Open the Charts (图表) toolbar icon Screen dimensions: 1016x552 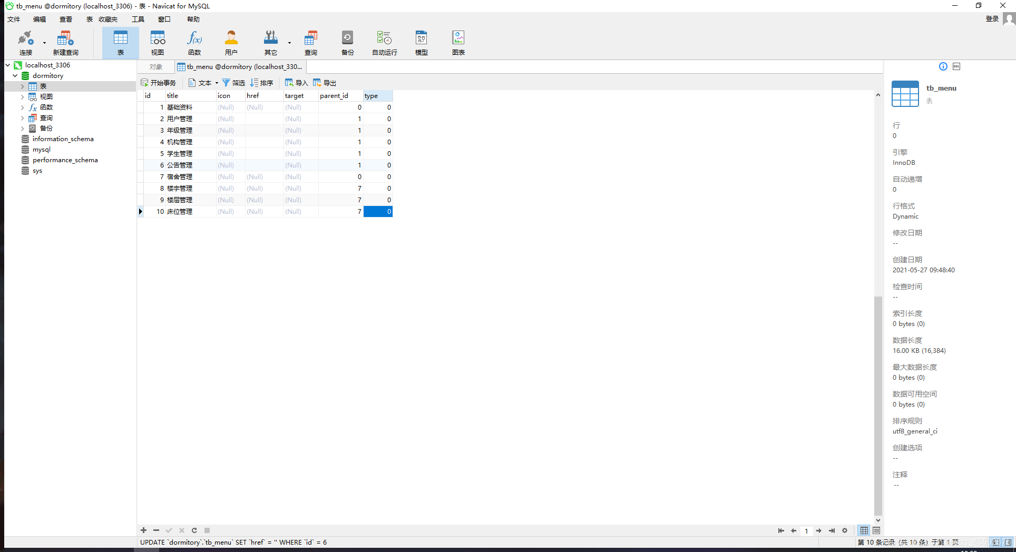point(458,43)
